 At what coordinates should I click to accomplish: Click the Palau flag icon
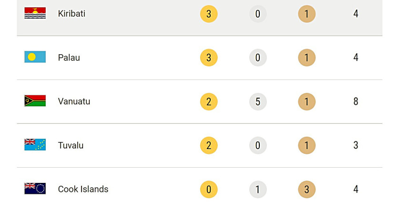click(x=35, y=57)
